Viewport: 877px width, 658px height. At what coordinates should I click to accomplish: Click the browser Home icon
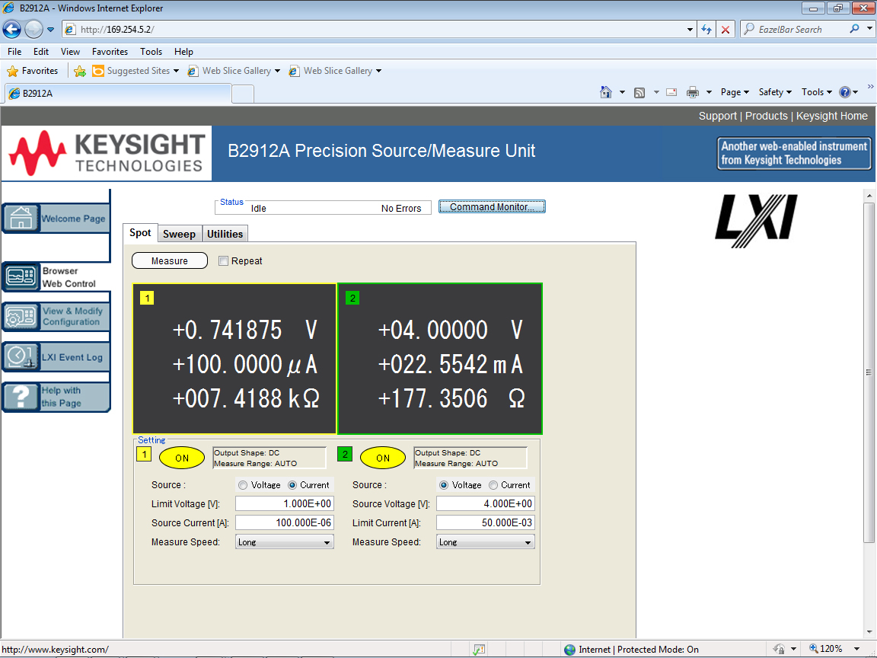click(x=606, y=92)
